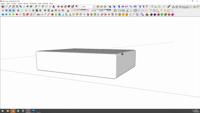
Task: Open the Editar menu
Action: (x=8, y=3)
